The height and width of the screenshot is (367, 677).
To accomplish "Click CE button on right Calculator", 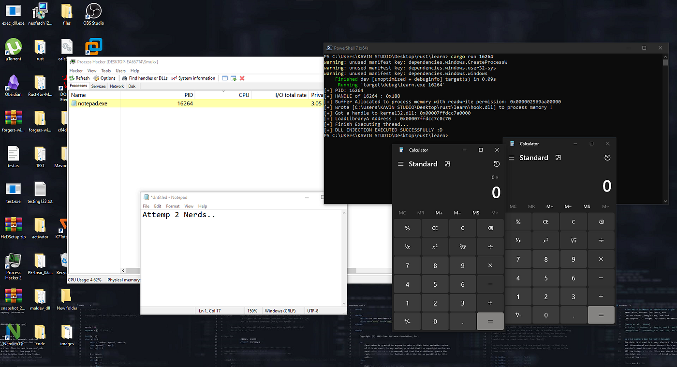I will point(545,222).
